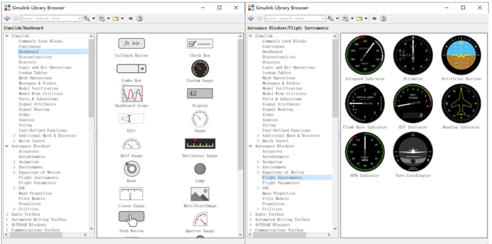Select Lookup Tables in right browser tree
The height and width of the screenshot is (244, 492).
click(277, 73)
